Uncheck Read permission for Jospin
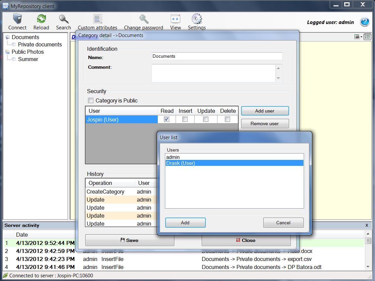The image size is (375, 281). click(167, 119)
